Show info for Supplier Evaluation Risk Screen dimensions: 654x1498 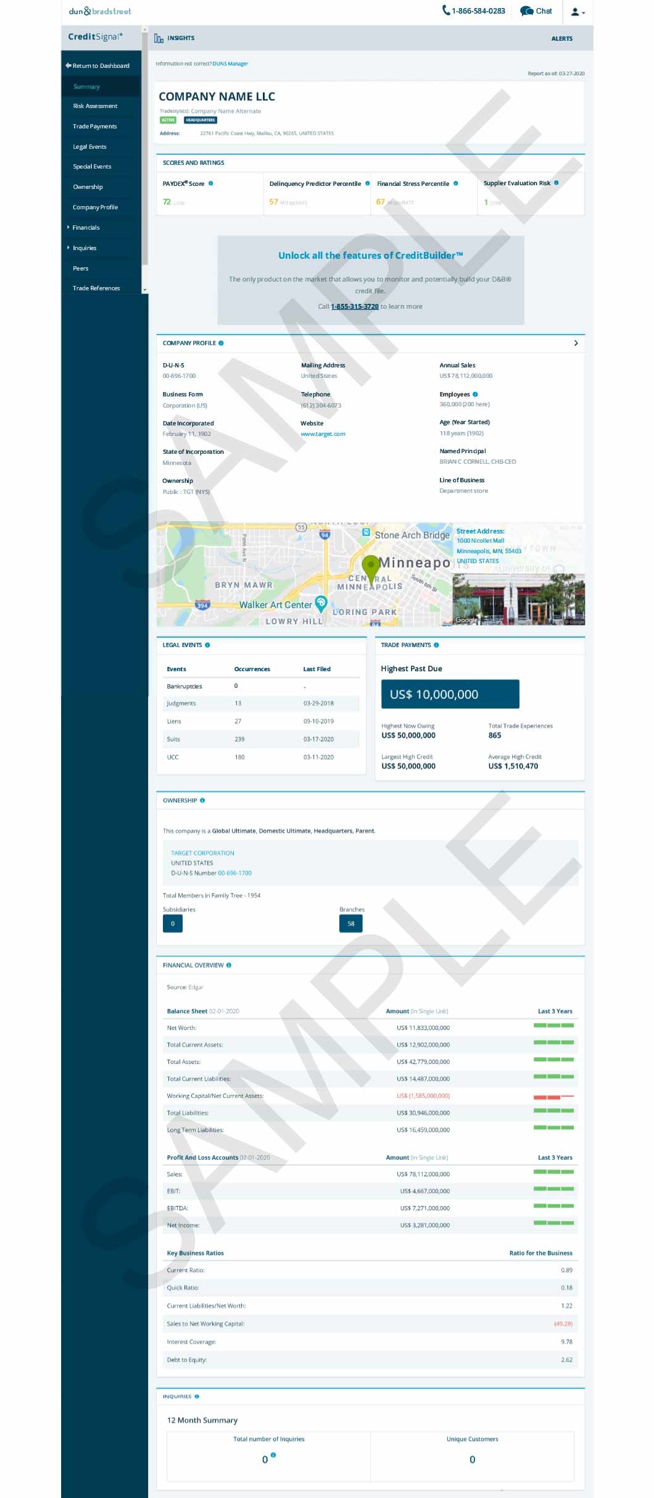point(556,183)
